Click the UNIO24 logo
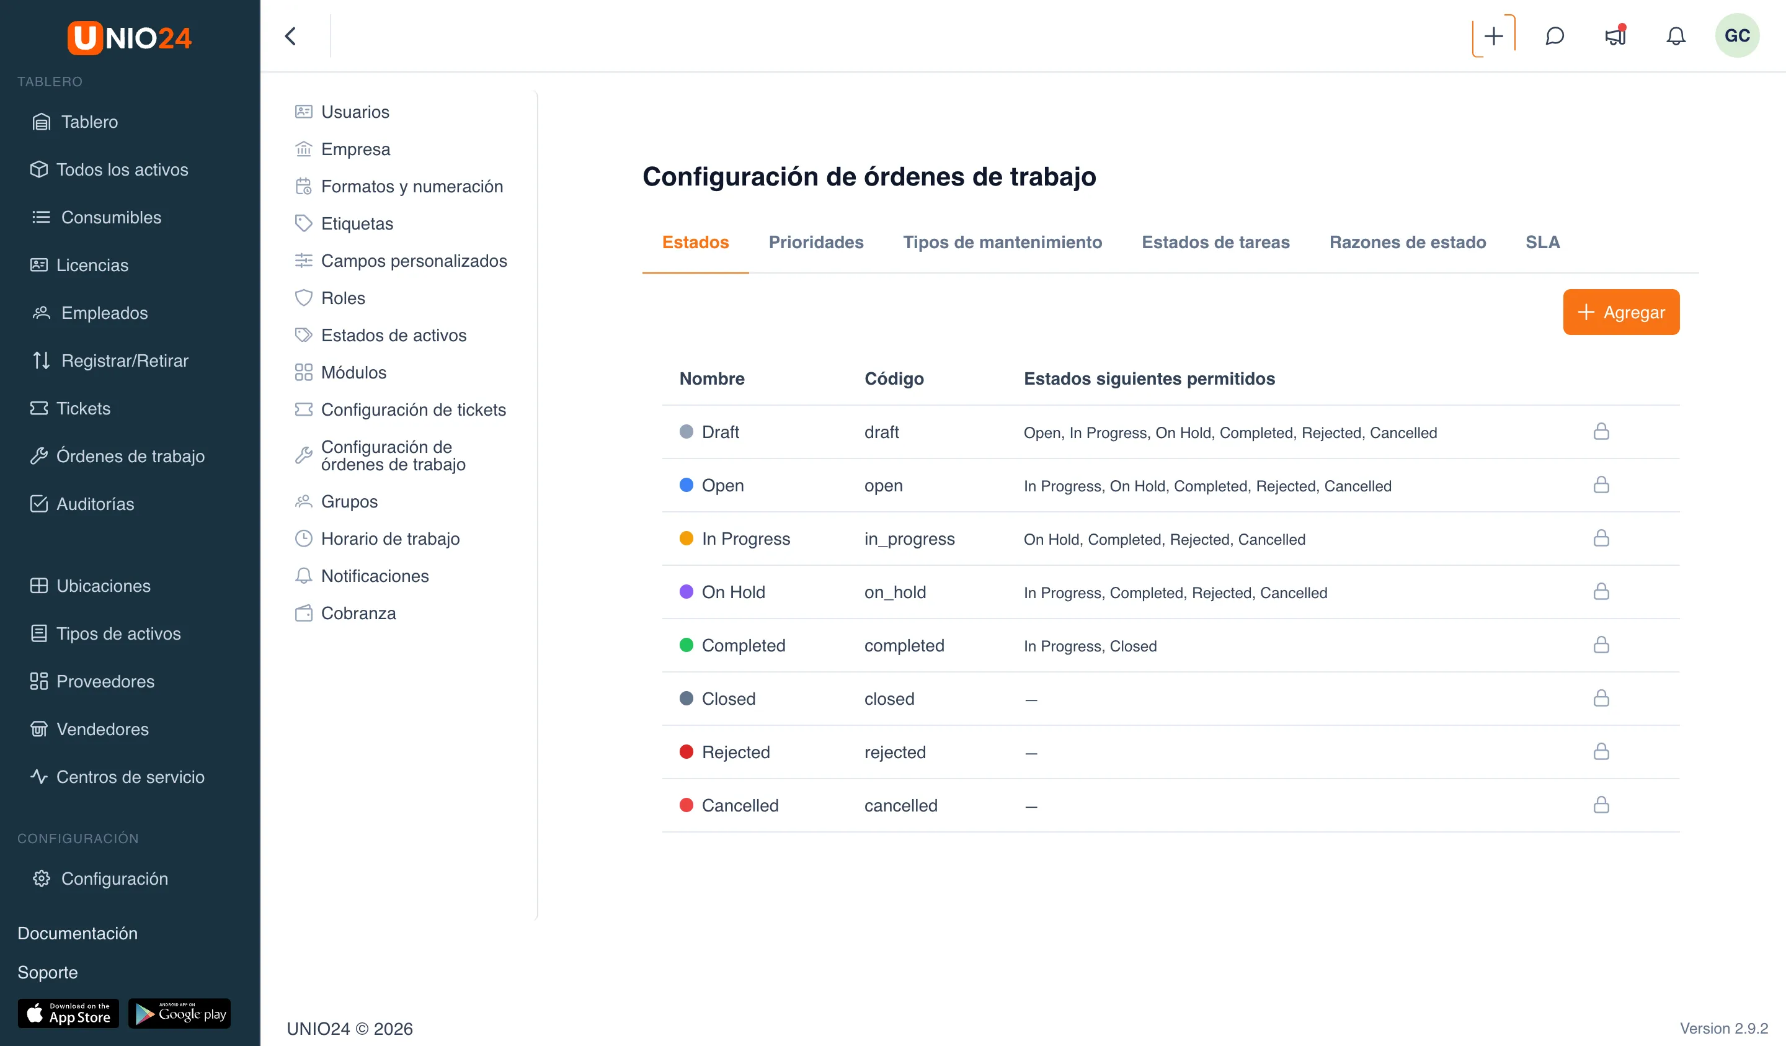The width and height of the screenshot is (1786, 1046). tap(130, 38)
